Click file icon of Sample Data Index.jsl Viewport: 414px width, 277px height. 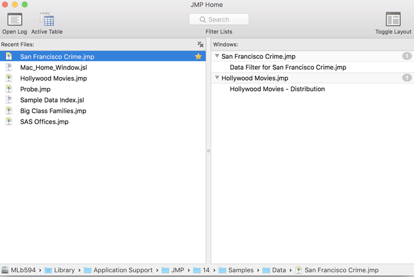9,100
